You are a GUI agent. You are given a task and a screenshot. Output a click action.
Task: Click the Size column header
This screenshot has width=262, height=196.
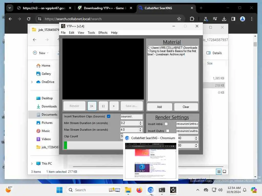coord(210,63)
